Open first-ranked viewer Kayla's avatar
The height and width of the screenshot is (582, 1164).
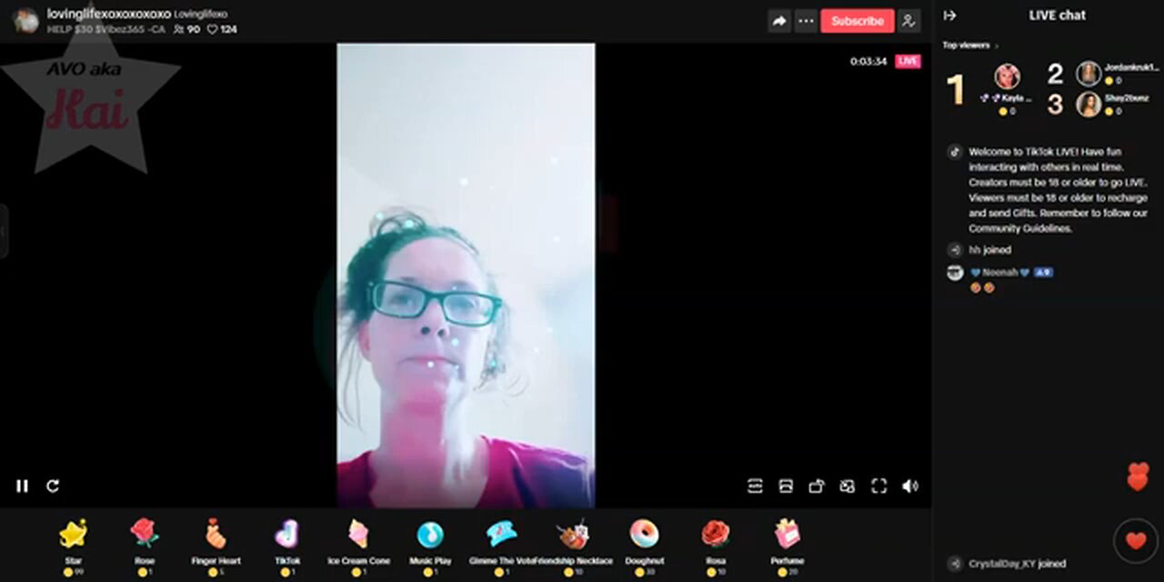1008,76
